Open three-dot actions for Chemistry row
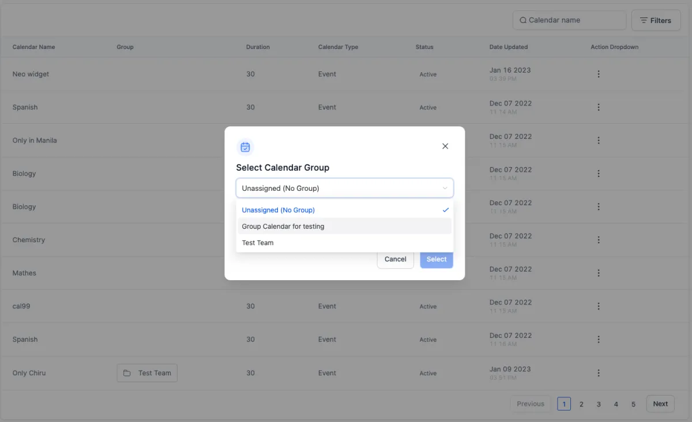Image resolution: width=692 pixels, height=422 pixels. (599, 240)
